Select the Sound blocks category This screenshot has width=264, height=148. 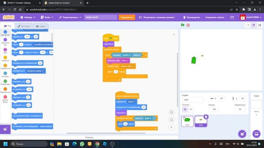coord(5,51)
